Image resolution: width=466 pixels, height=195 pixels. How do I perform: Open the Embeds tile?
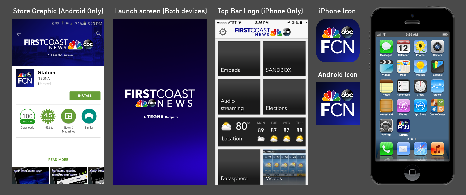click(x=239, y=59)
